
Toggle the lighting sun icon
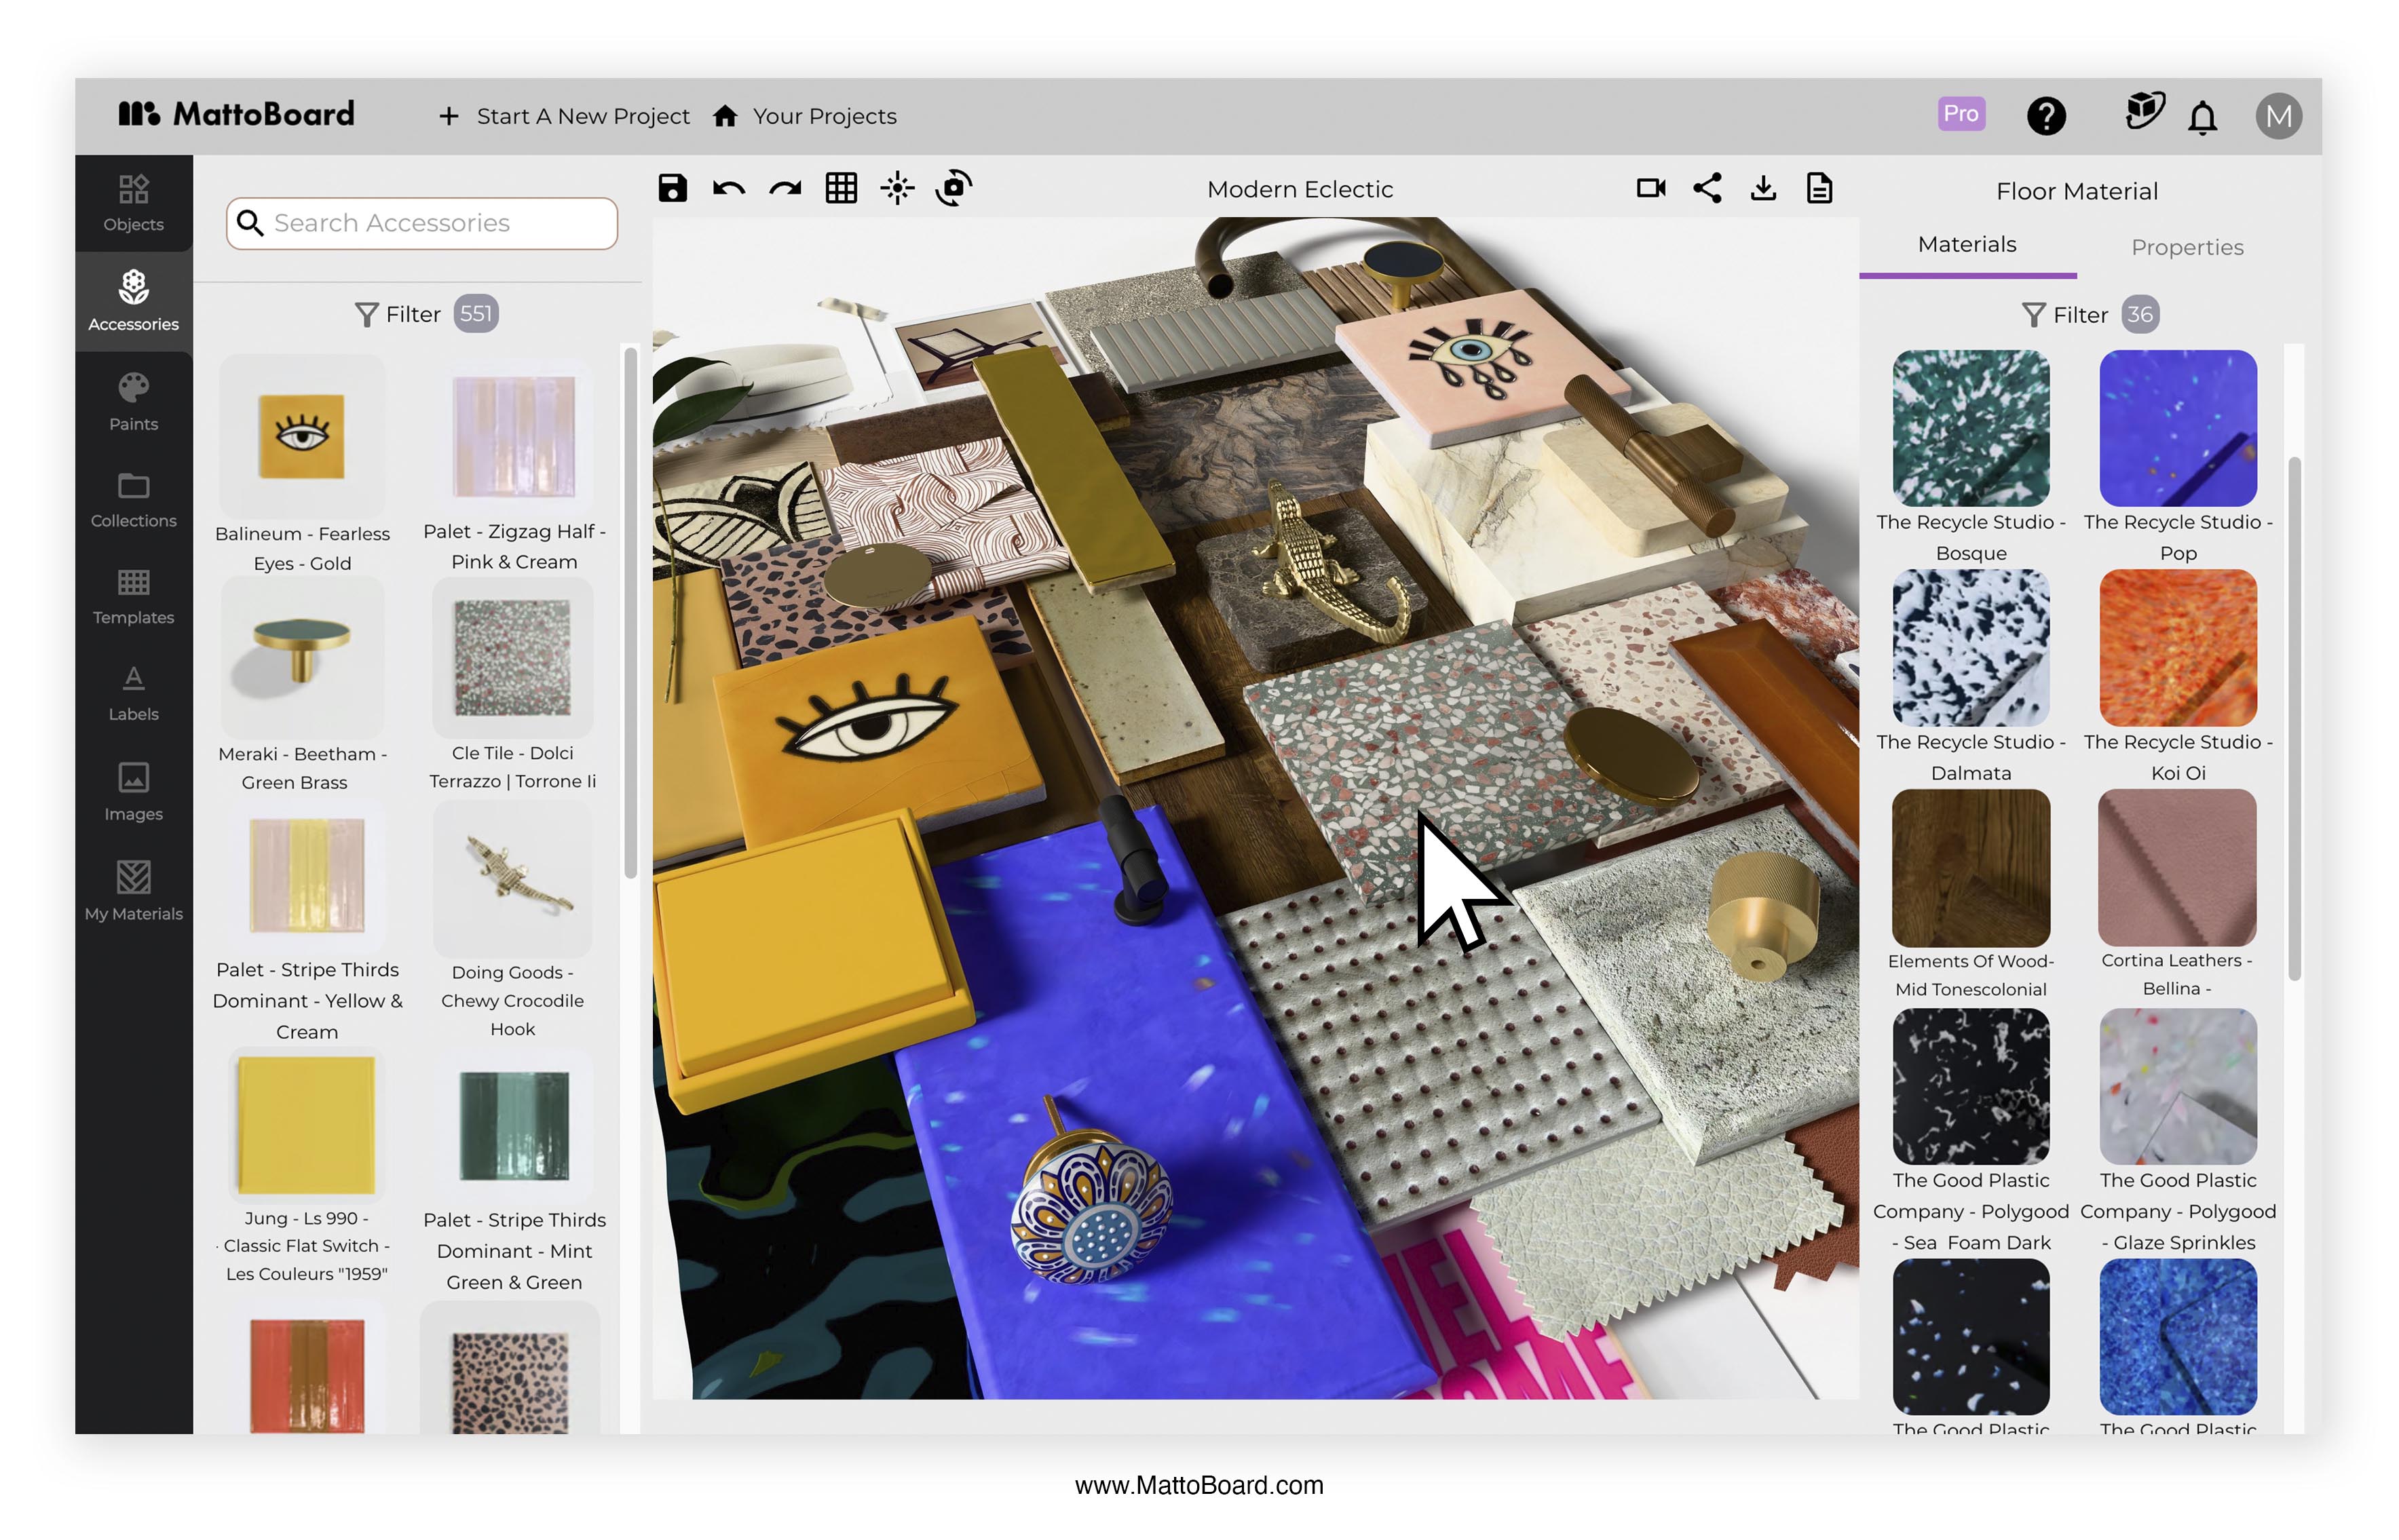click(897, 188)
